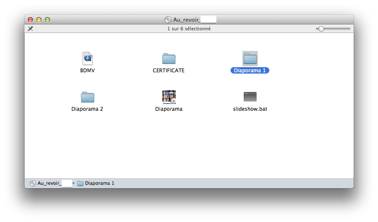The width and height of the screenshot is (378, 222).
Task: Click the path bar arrow separator
Action: pyautogui.click(x=74, y=183)
